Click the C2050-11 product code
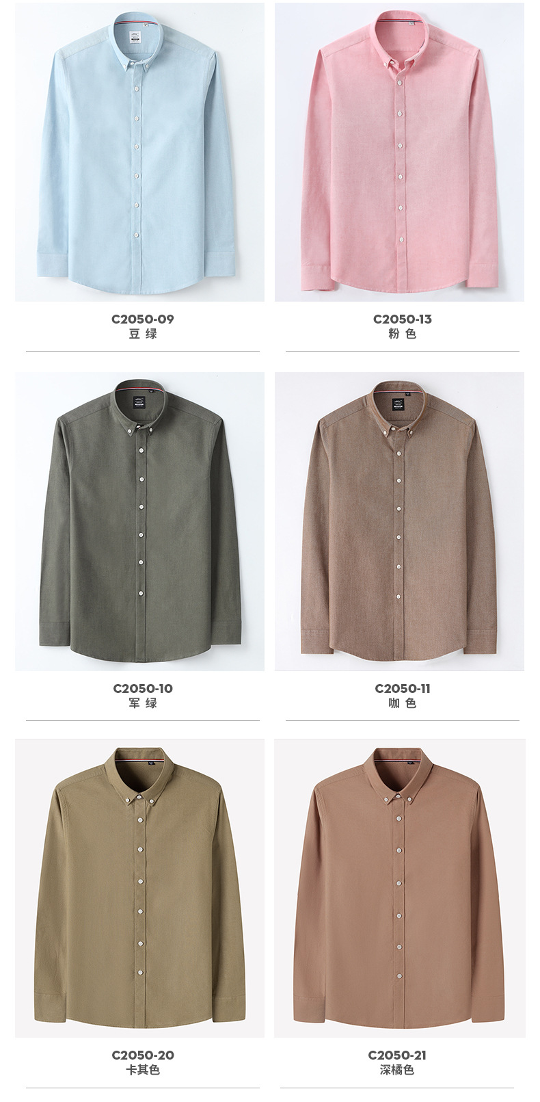The width and height of the screenshot is (540, 1102). tap(403, 688)
